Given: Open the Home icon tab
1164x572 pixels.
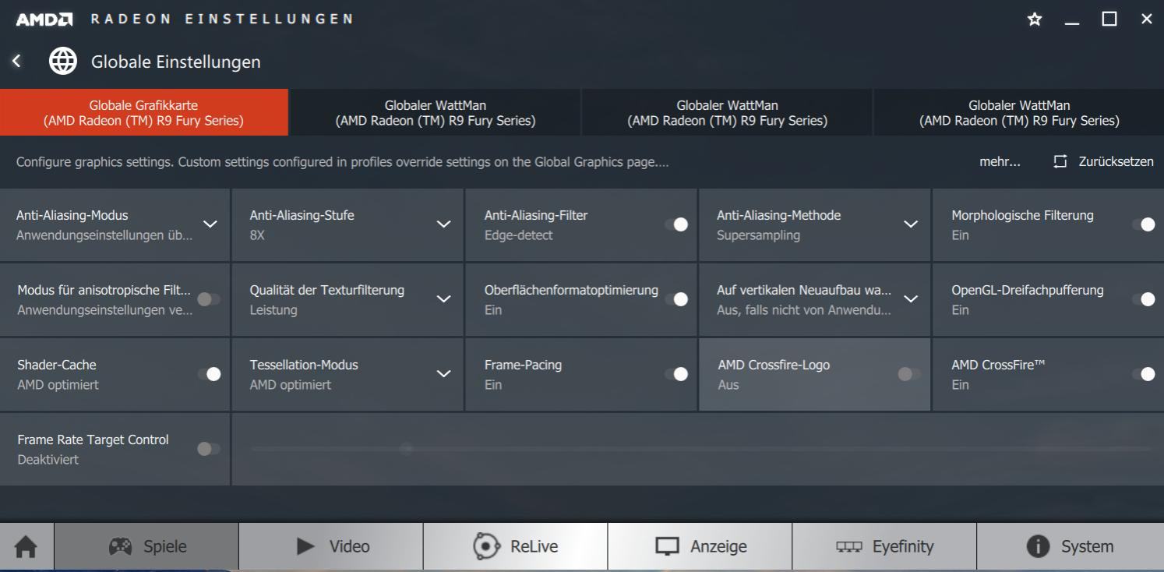Looking at the screenshot, I should click(x=26, y=547).
